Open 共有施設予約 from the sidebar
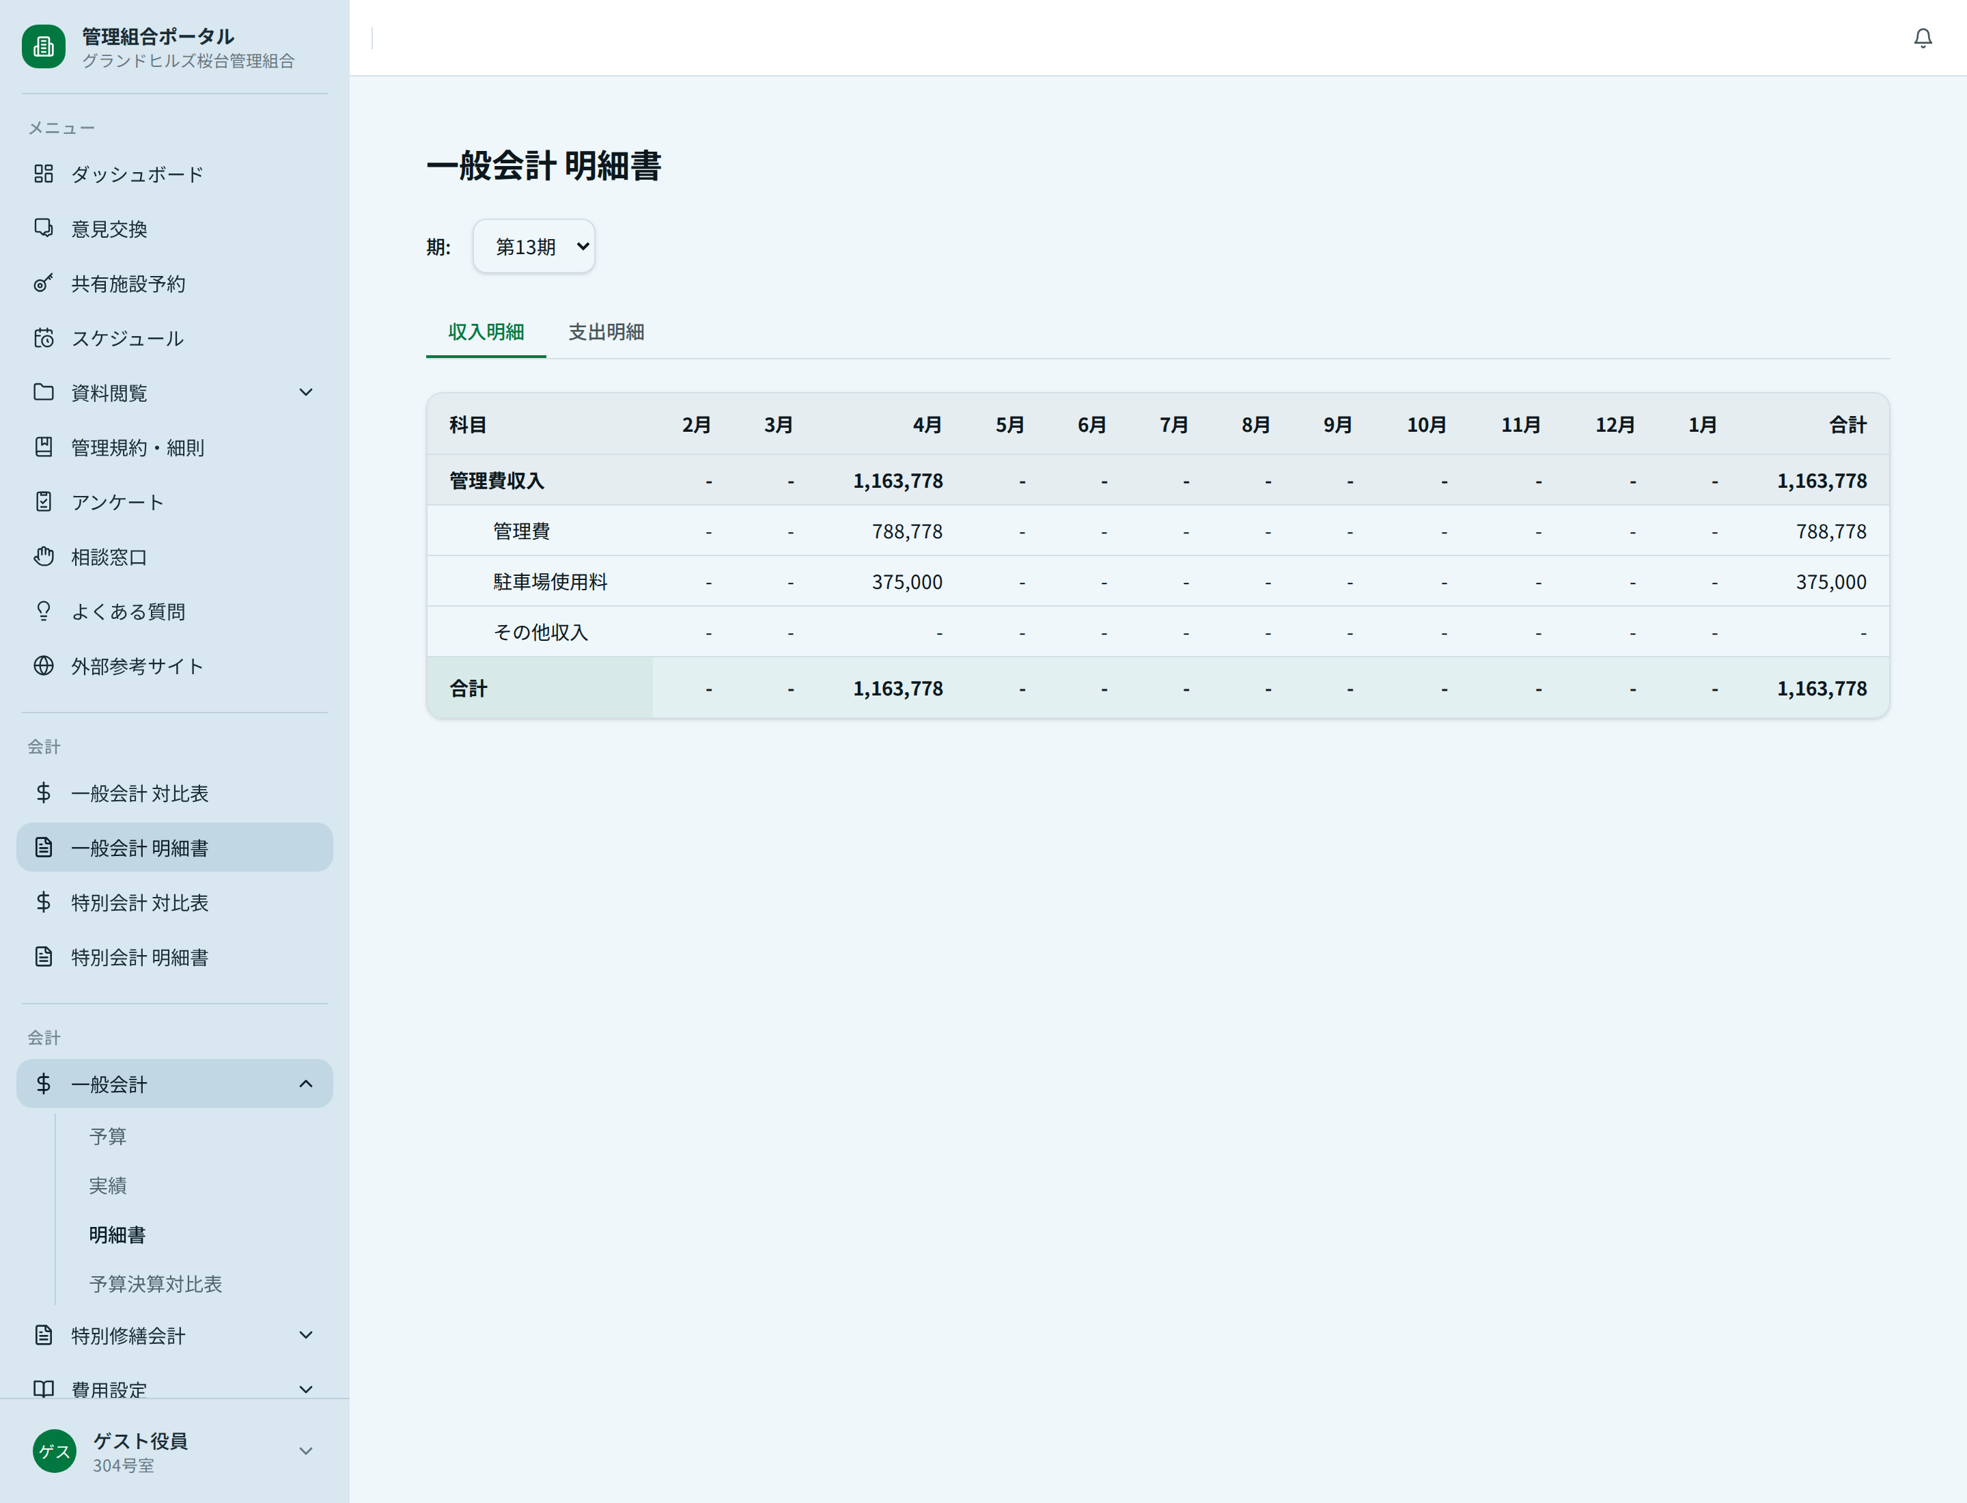Viewport: 1967px width, 1503px height. pos(44,284)
